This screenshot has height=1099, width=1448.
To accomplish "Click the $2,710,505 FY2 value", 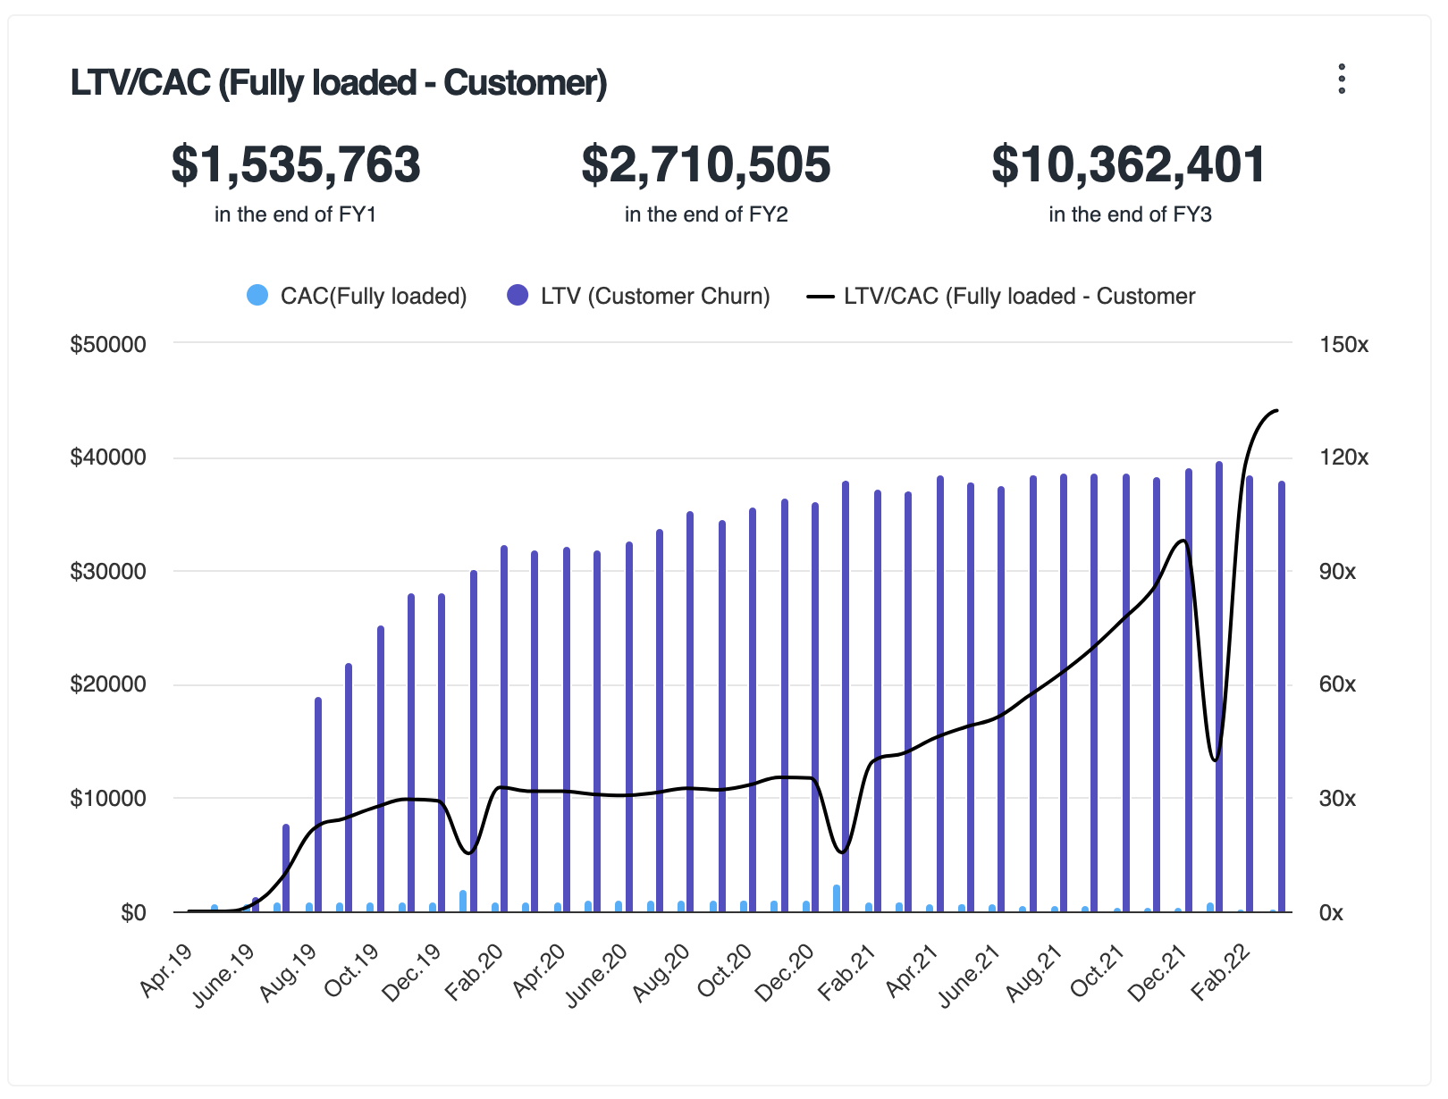I will (x=706, y=164).
